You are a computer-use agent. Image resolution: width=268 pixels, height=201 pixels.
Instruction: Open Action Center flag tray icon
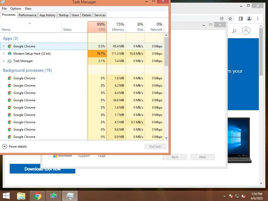click(231, 196)
